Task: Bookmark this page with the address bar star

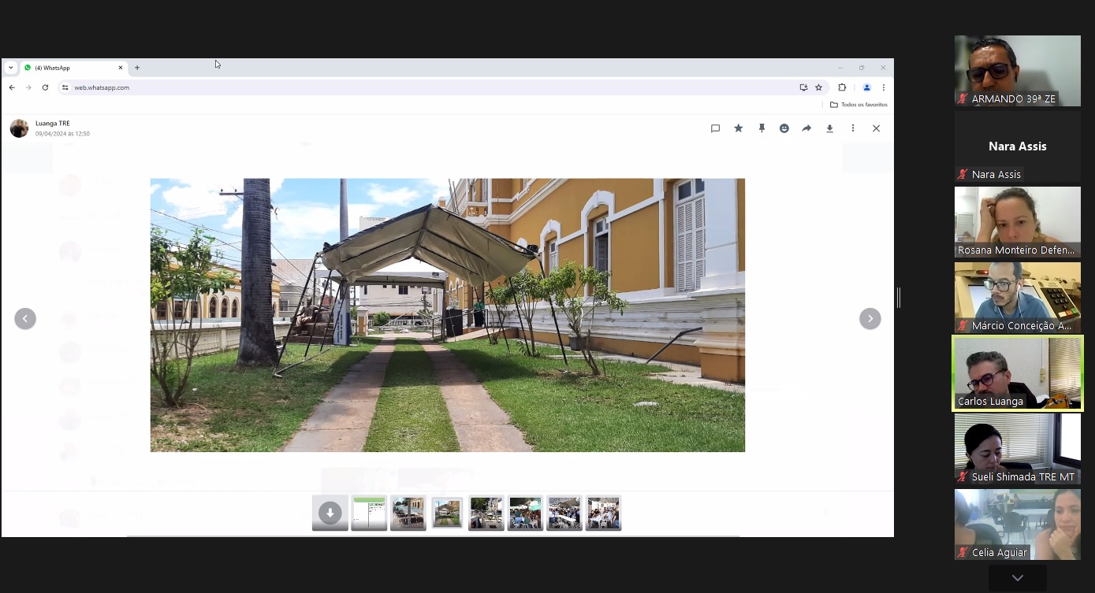Action: point(819,87)
